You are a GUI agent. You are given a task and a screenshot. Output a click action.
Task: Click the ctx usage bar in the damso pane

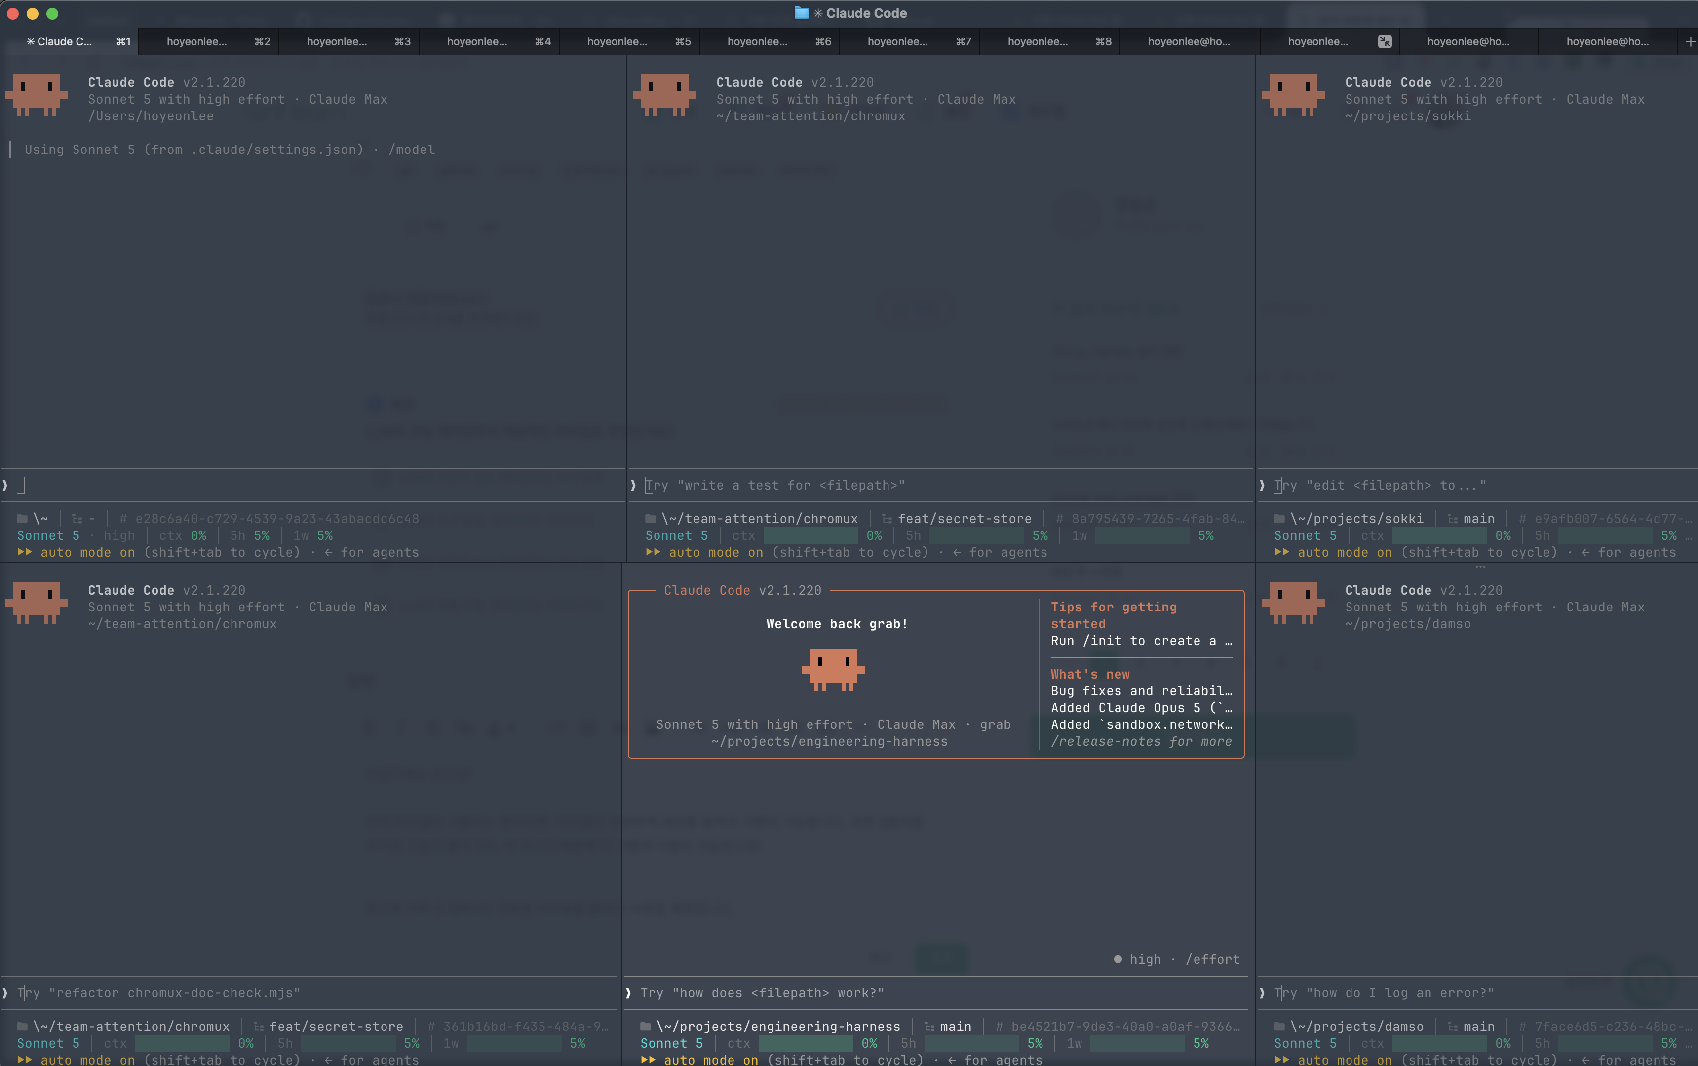[x=1439, y=1043]
